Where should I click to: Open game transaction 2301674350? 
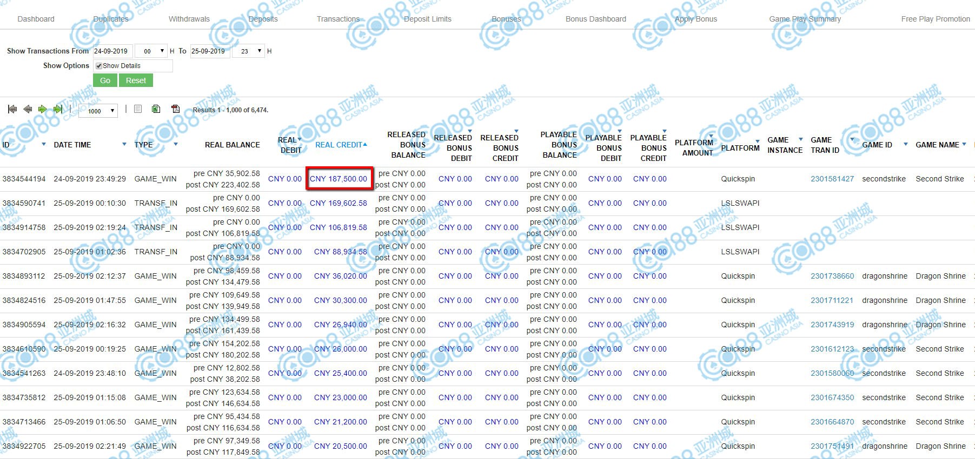pos(832,397)
